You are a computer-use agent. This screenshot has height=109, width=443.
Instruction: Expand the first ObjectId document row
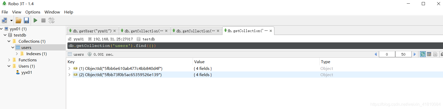69,69
